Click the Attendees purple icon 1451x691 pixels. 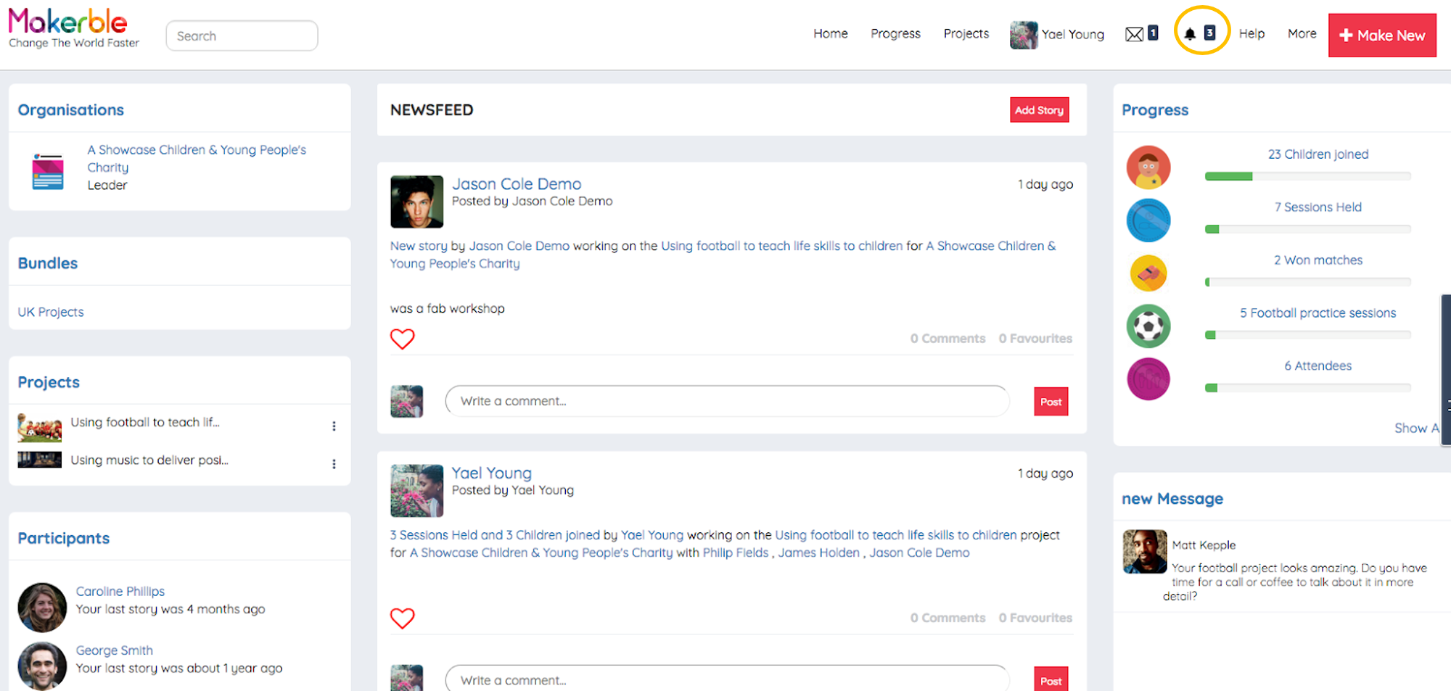pyautogui.click(x=1148, y=378)
